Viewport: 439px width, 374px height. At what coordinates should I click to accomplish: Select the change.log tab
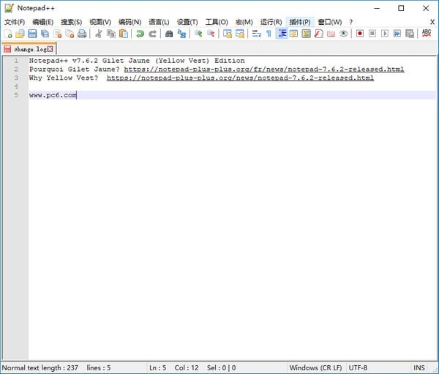coord(29,49)
